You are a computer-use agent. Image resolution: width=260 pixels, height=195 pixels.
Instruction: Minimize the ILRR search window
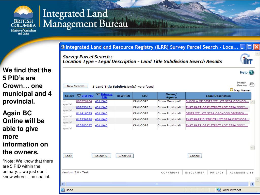243,47
